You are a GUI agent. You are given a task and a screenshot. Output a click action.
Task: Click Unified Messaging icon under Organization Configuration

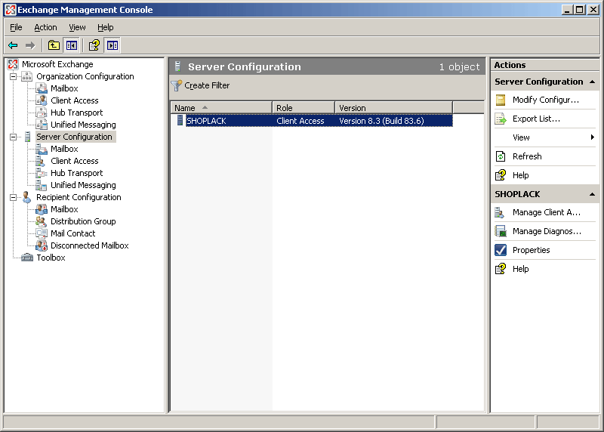(x=42, y=125)
